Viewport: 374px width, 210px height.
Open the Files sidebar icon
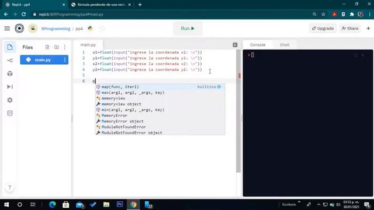click(x=10, y=47)
